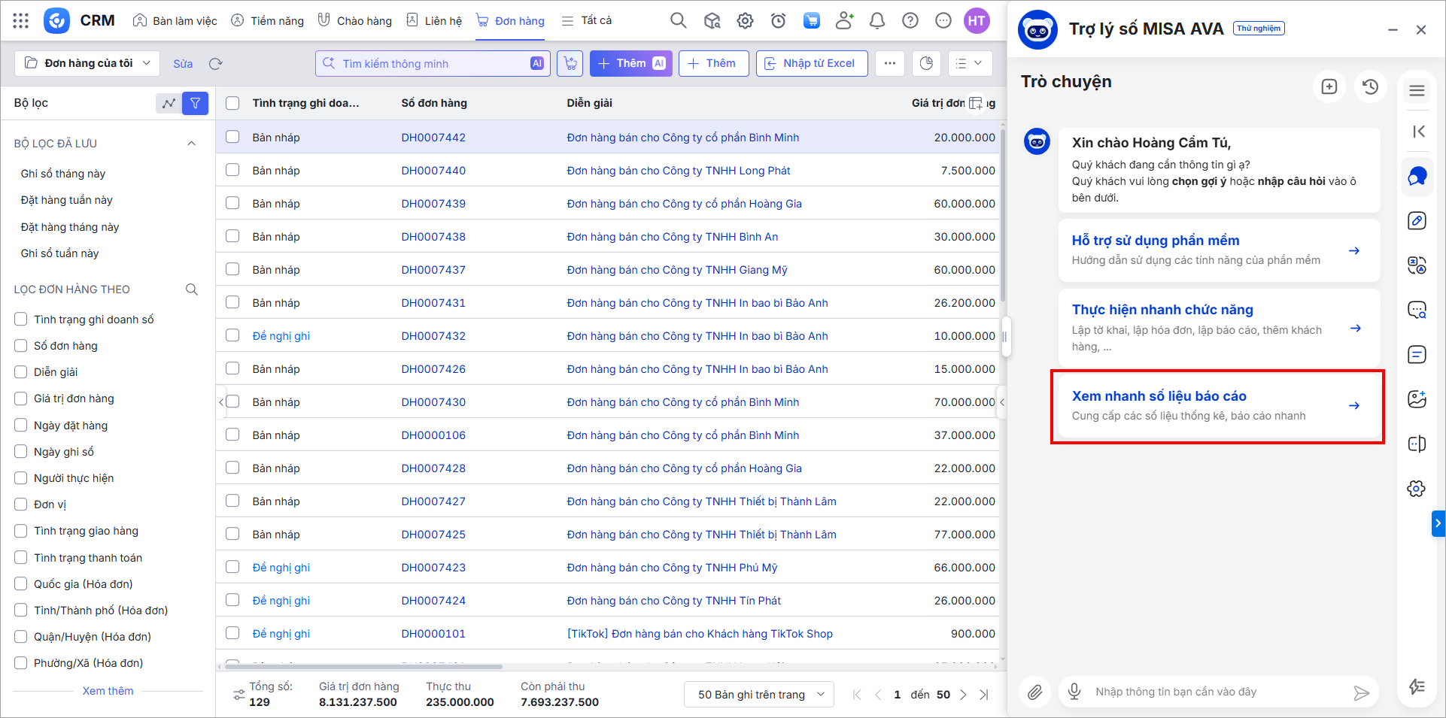The height and width of the screenshot is (718, 1446).
Task: Open the chat history clock icon
Action: click(1370, 86)
